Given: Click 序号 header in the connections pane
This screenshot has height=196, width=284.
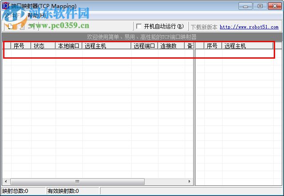Looking at the screenshot, I should (213, 46).
